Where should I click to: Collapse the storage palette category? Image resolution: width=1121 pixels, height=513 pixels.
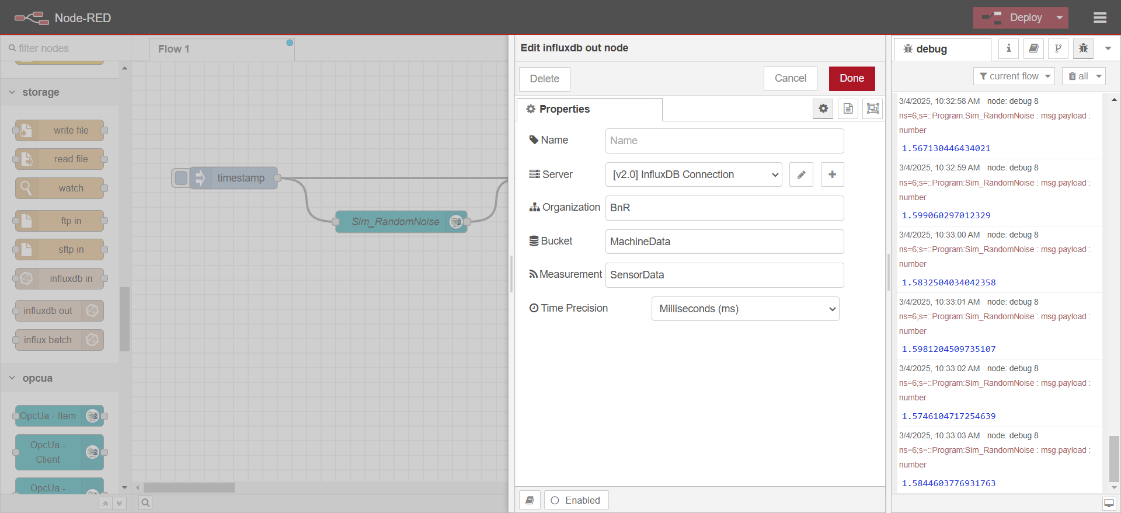12,92
